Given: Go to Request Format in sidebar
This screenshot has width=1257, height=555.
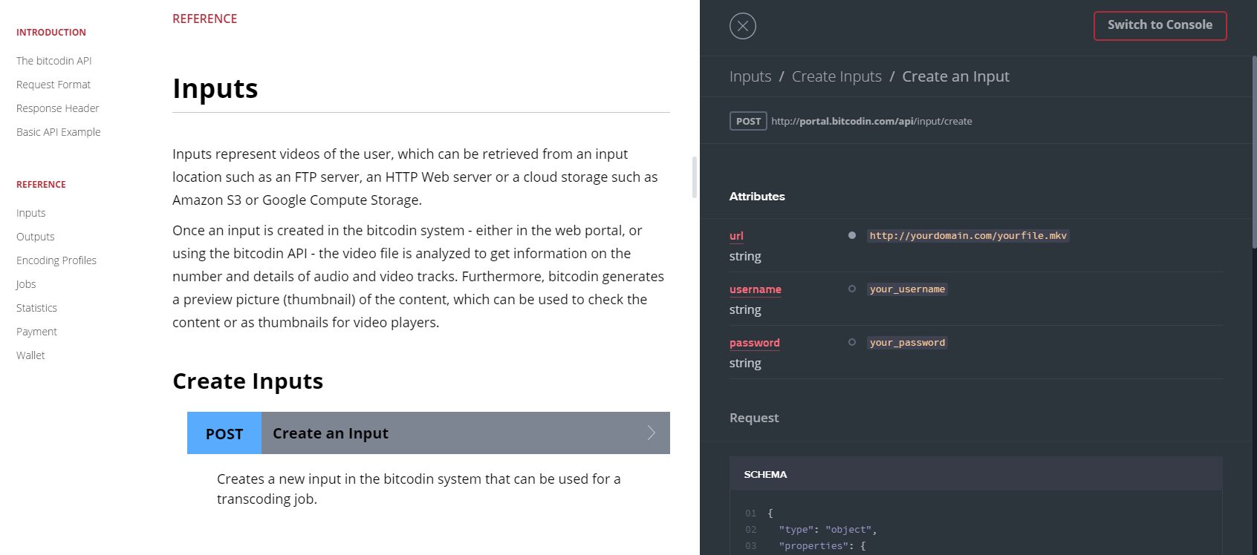Looking at the screenshot, I should 53,85.
